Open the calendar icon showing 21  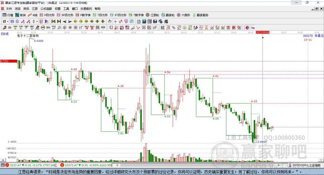tap(139, 21)
